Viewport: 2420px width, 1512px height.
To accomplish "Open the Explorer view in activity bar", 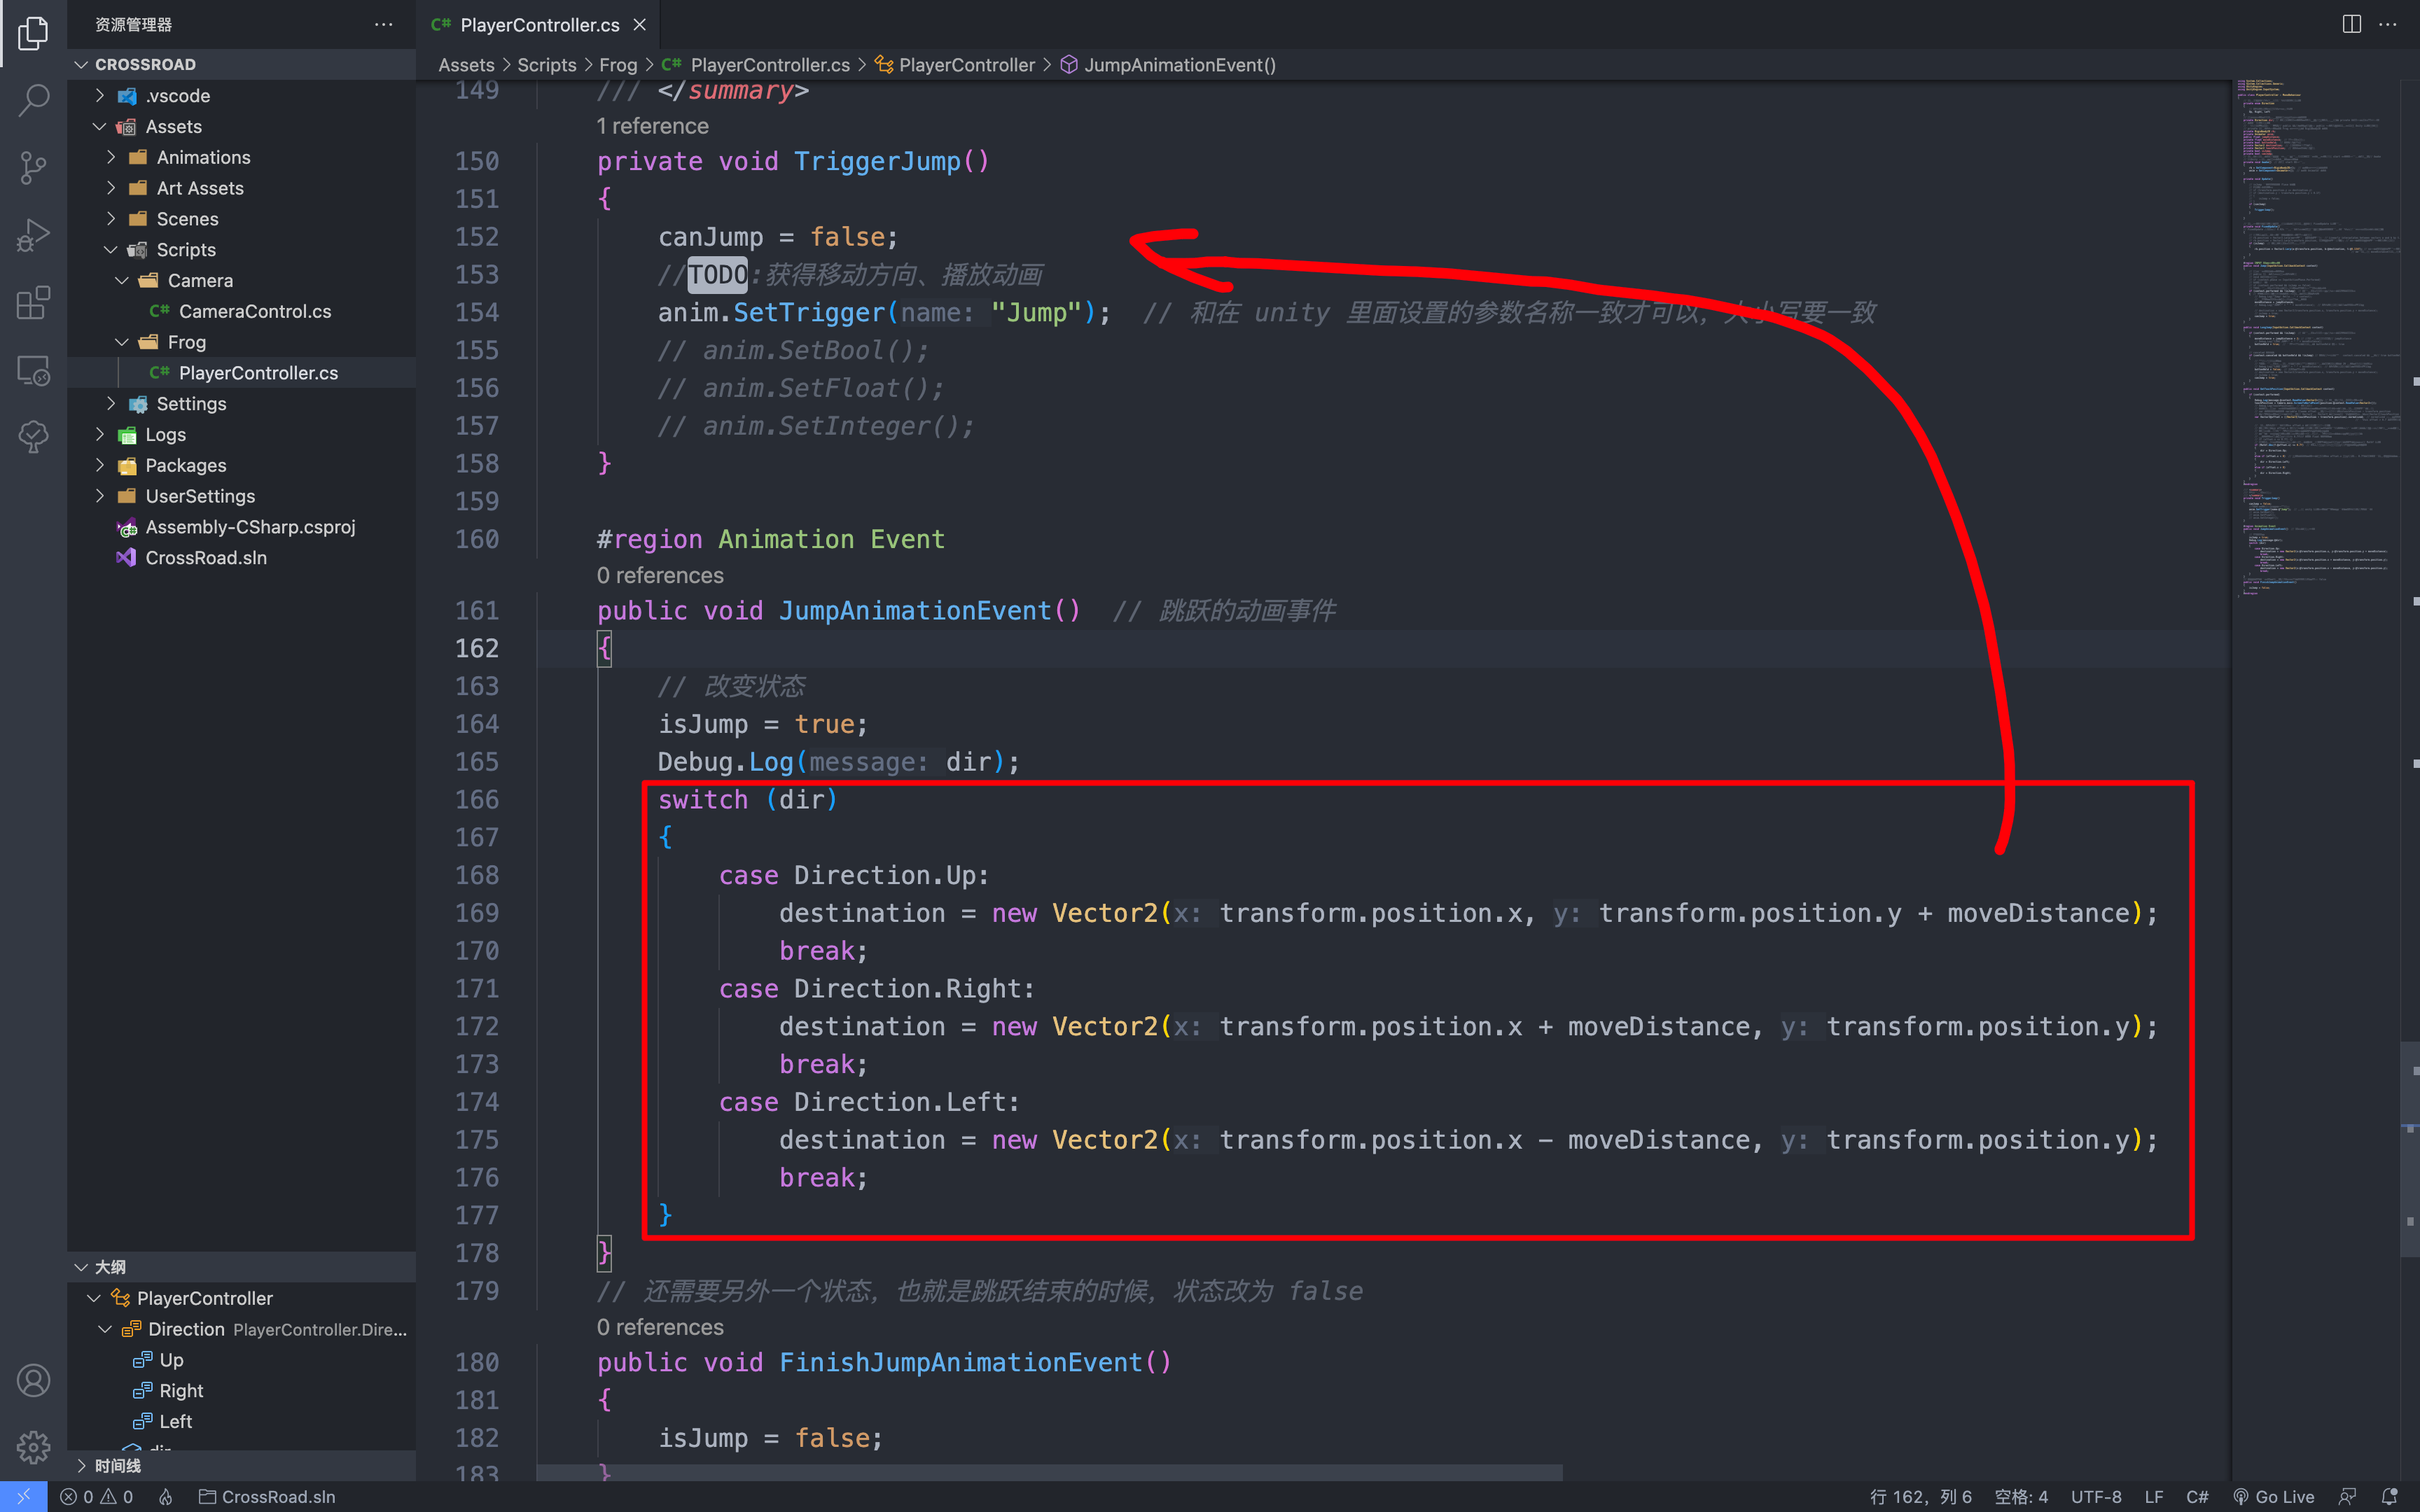I will tap(33, 33).
